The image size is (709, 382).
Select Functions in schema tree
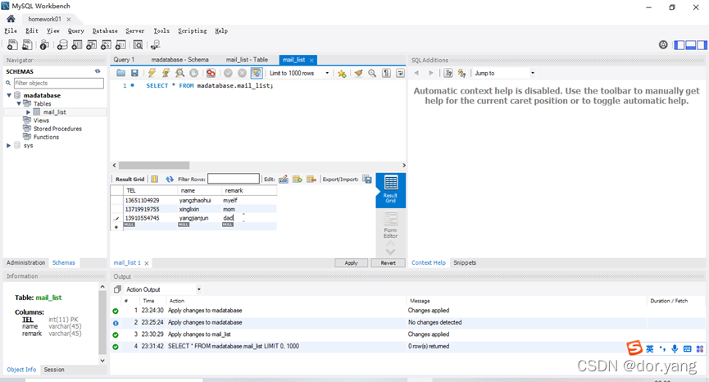46,137
